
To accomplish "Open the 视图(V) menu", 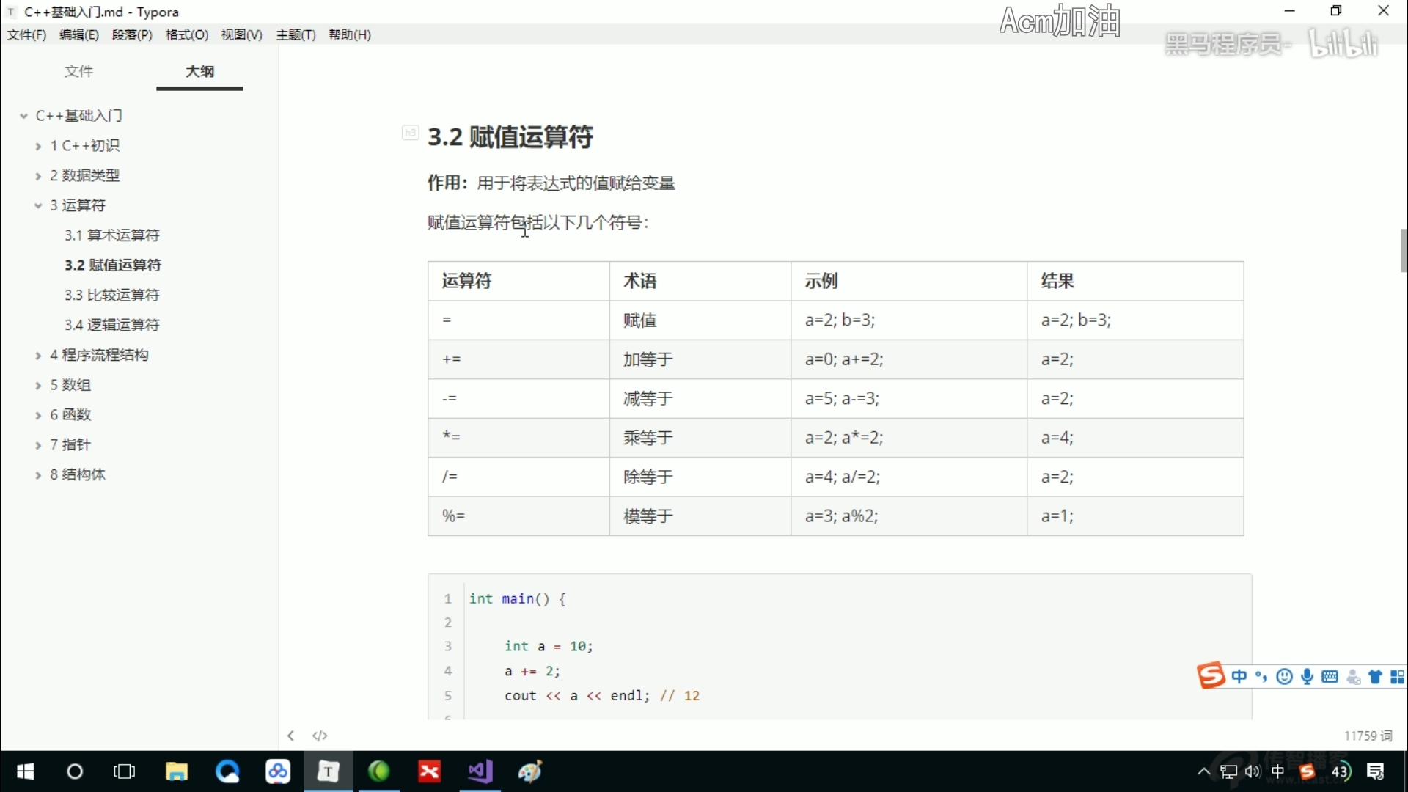I will point(241,34).
